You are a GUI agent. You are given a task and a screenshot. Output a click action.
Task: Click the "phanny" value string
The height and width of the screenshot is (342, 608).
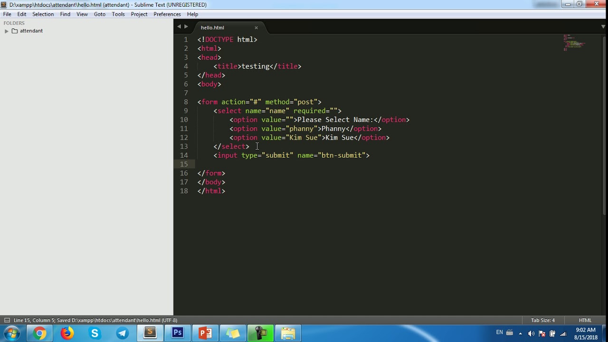(x=302, y=129)
